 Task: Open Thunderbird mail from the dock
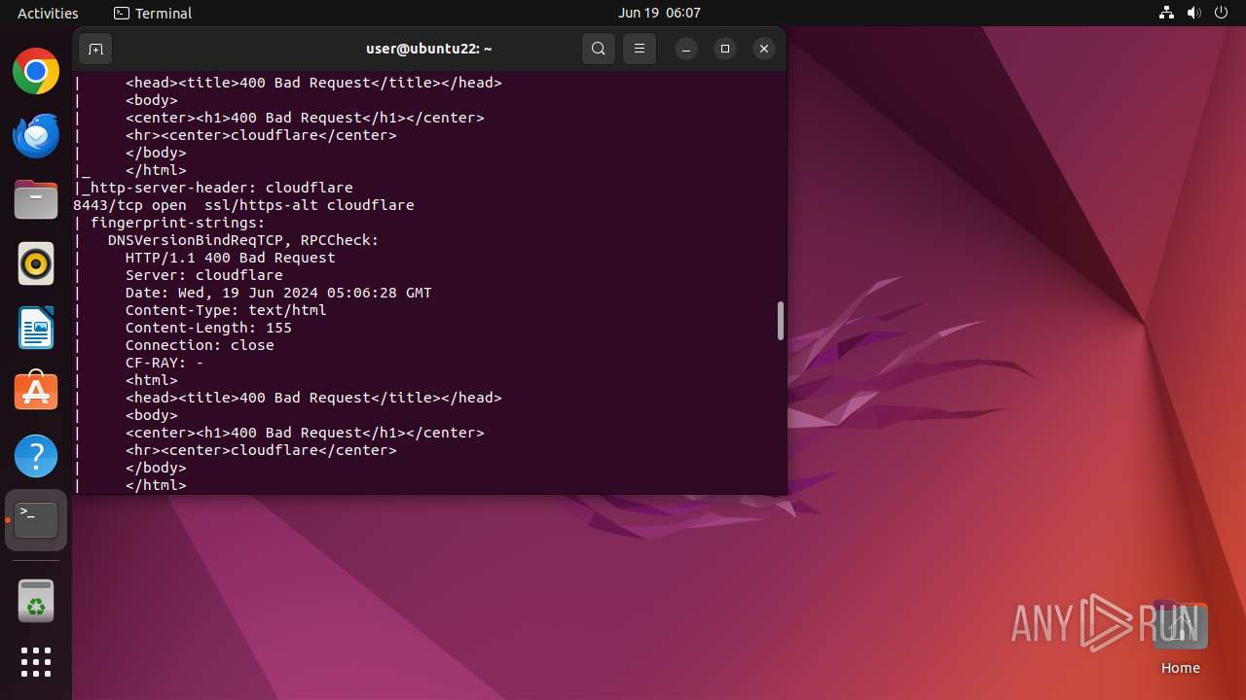tap(36, 135)
